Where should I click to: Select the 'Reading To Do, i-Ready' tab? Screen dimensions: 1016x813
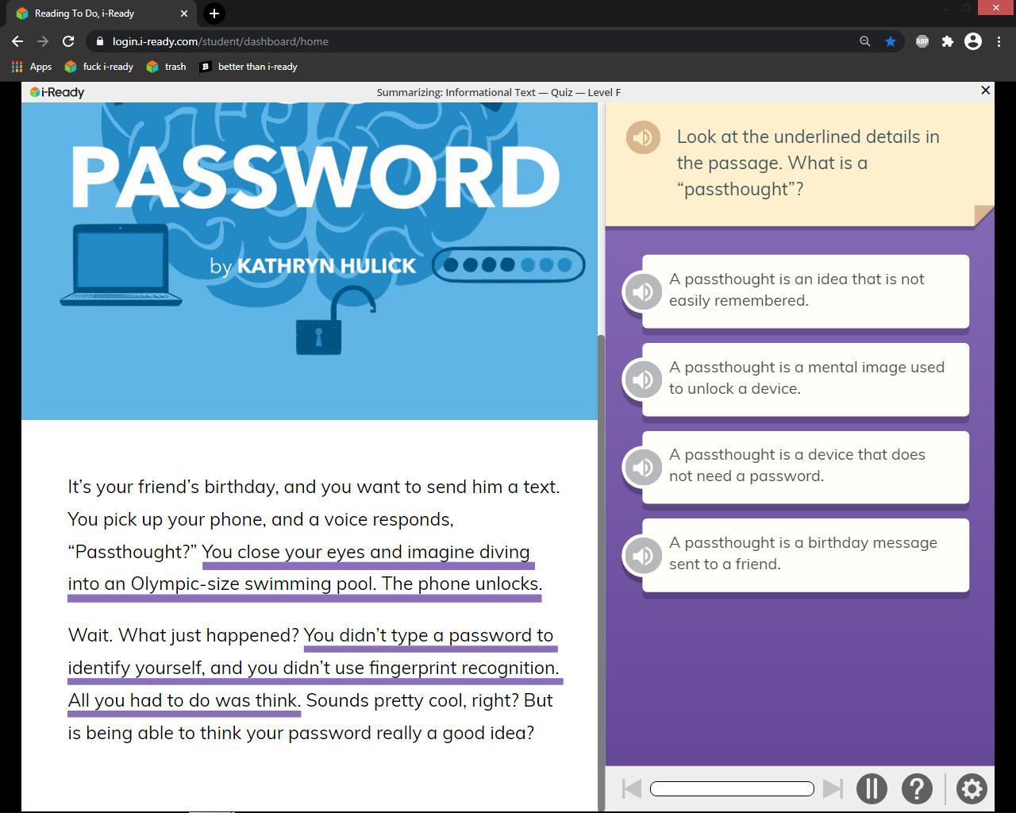tap(99, 13)
